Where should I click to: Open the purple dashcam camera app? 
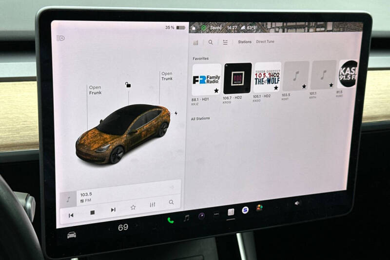[201, 216]
